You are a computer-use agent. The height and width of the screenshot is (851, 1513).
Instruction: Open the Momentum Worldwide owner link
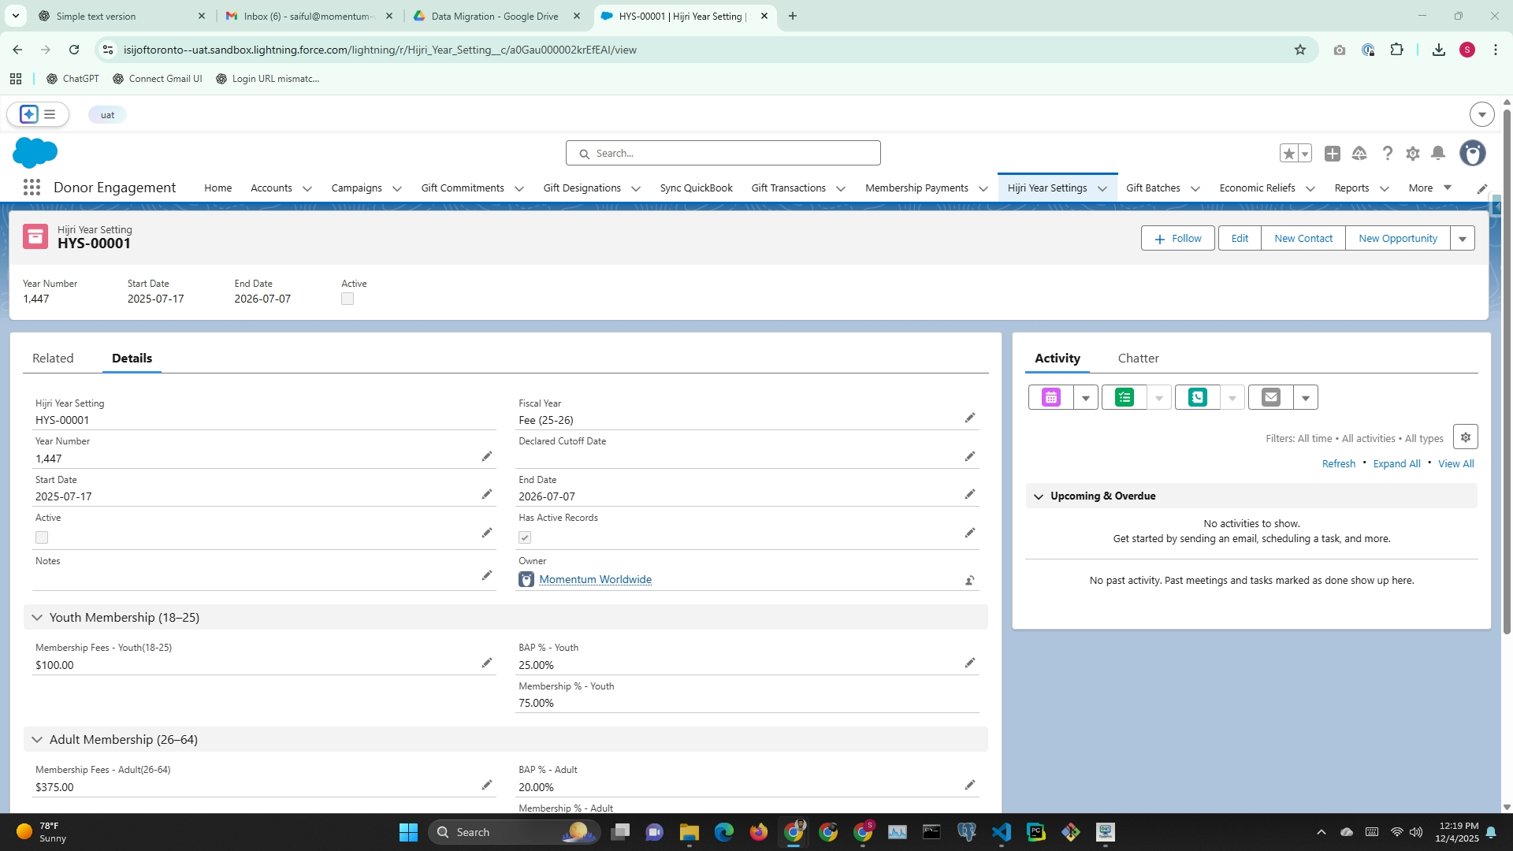pyautogui.click(x=595, y=580)
